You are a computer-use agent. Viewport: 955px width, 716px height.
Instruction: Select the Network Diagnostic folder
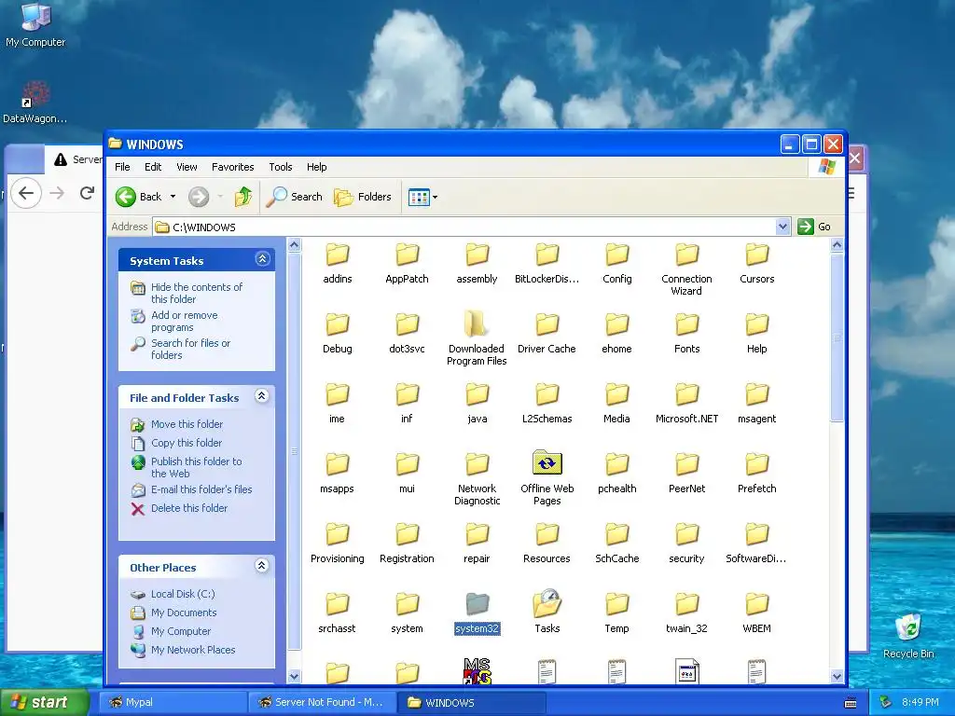pos(477,464)
